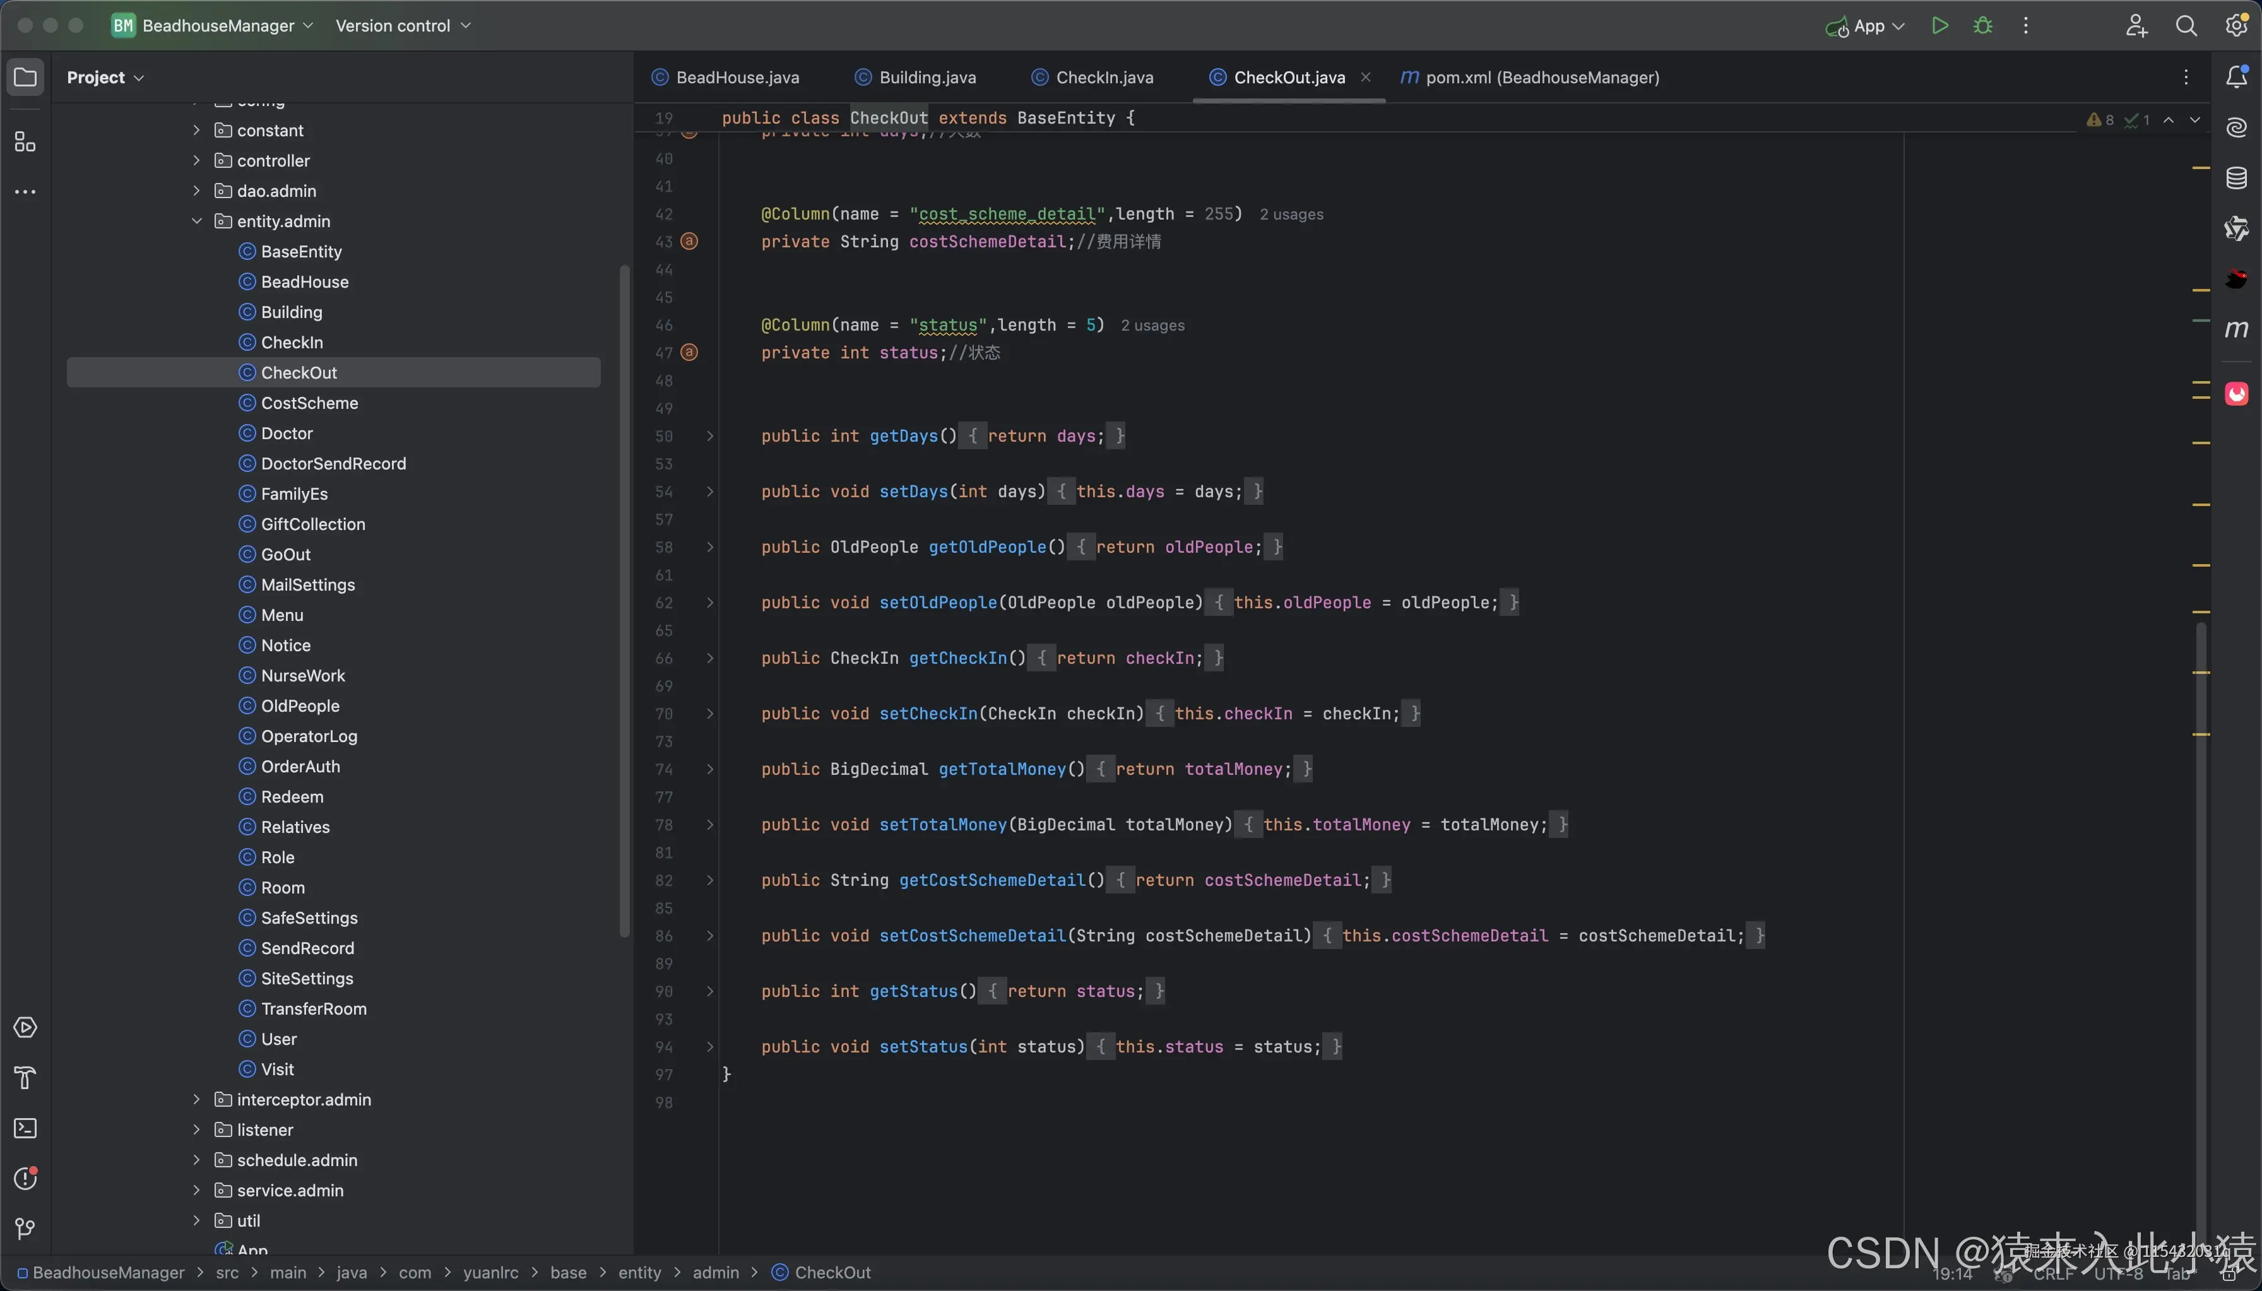The height and width of the screenshot is (1291, 2262).
Task: Click the Run green play icon
Action: coord(1939,26)
